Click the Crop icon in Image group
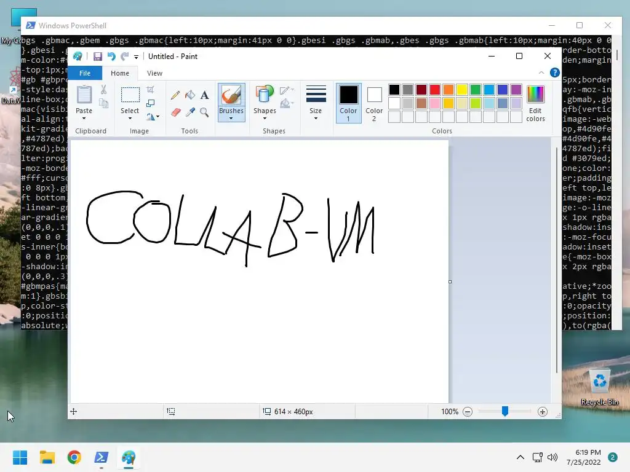Image resolution: width=630 pixels, height=472 pixels. pos(150,90)
